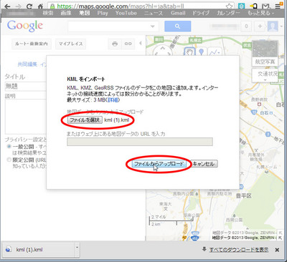Click マイプレイス button
287x262 pixels.
70,44
